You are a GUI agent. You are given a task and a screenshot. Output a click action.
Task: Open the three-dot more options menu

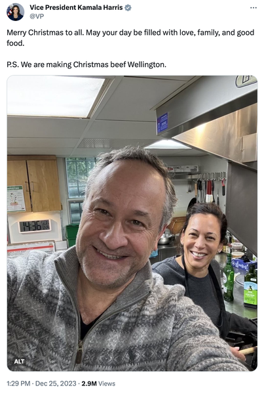coord(254,8)
